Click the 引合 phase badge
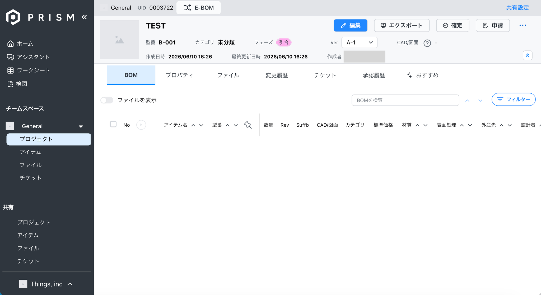 tap(284, 42)
